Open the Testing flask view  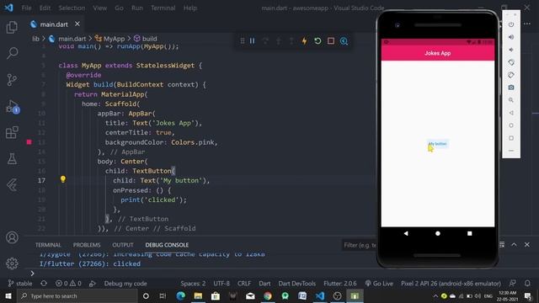(12, 159)
